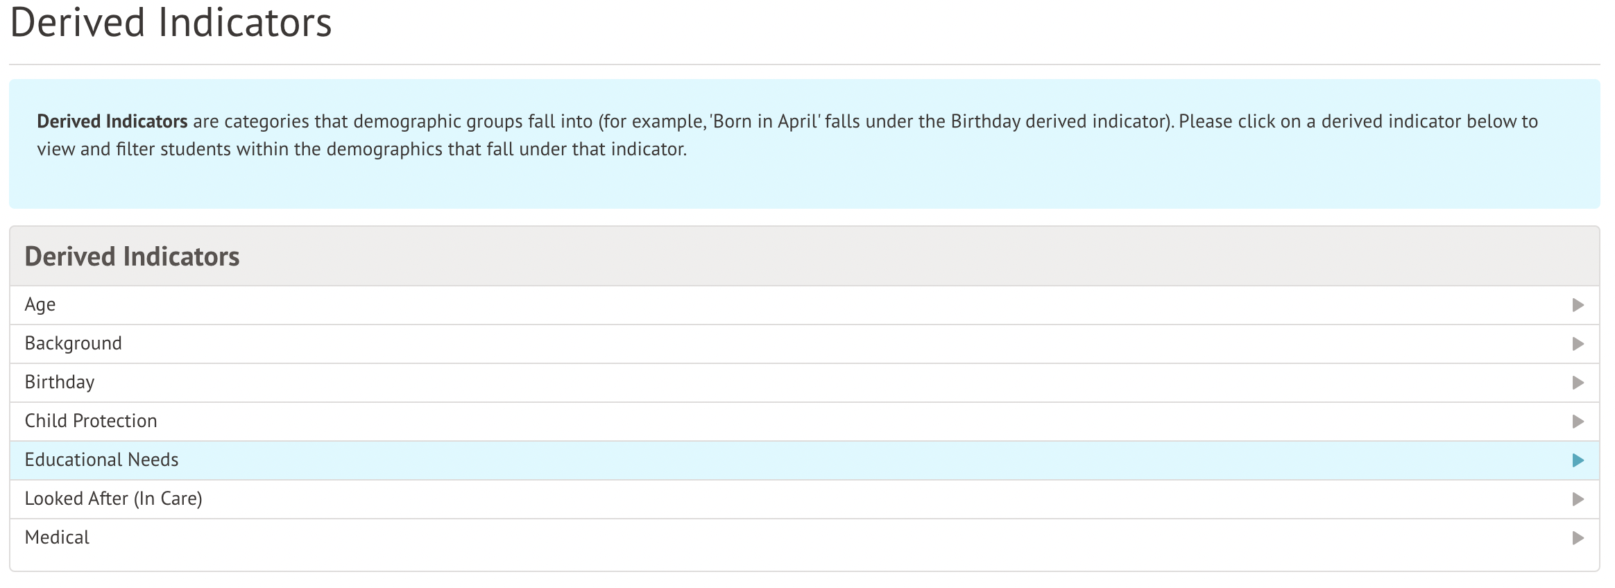
Task: Click the arrow icon beside Background
Action: [x=1578, y=344]
